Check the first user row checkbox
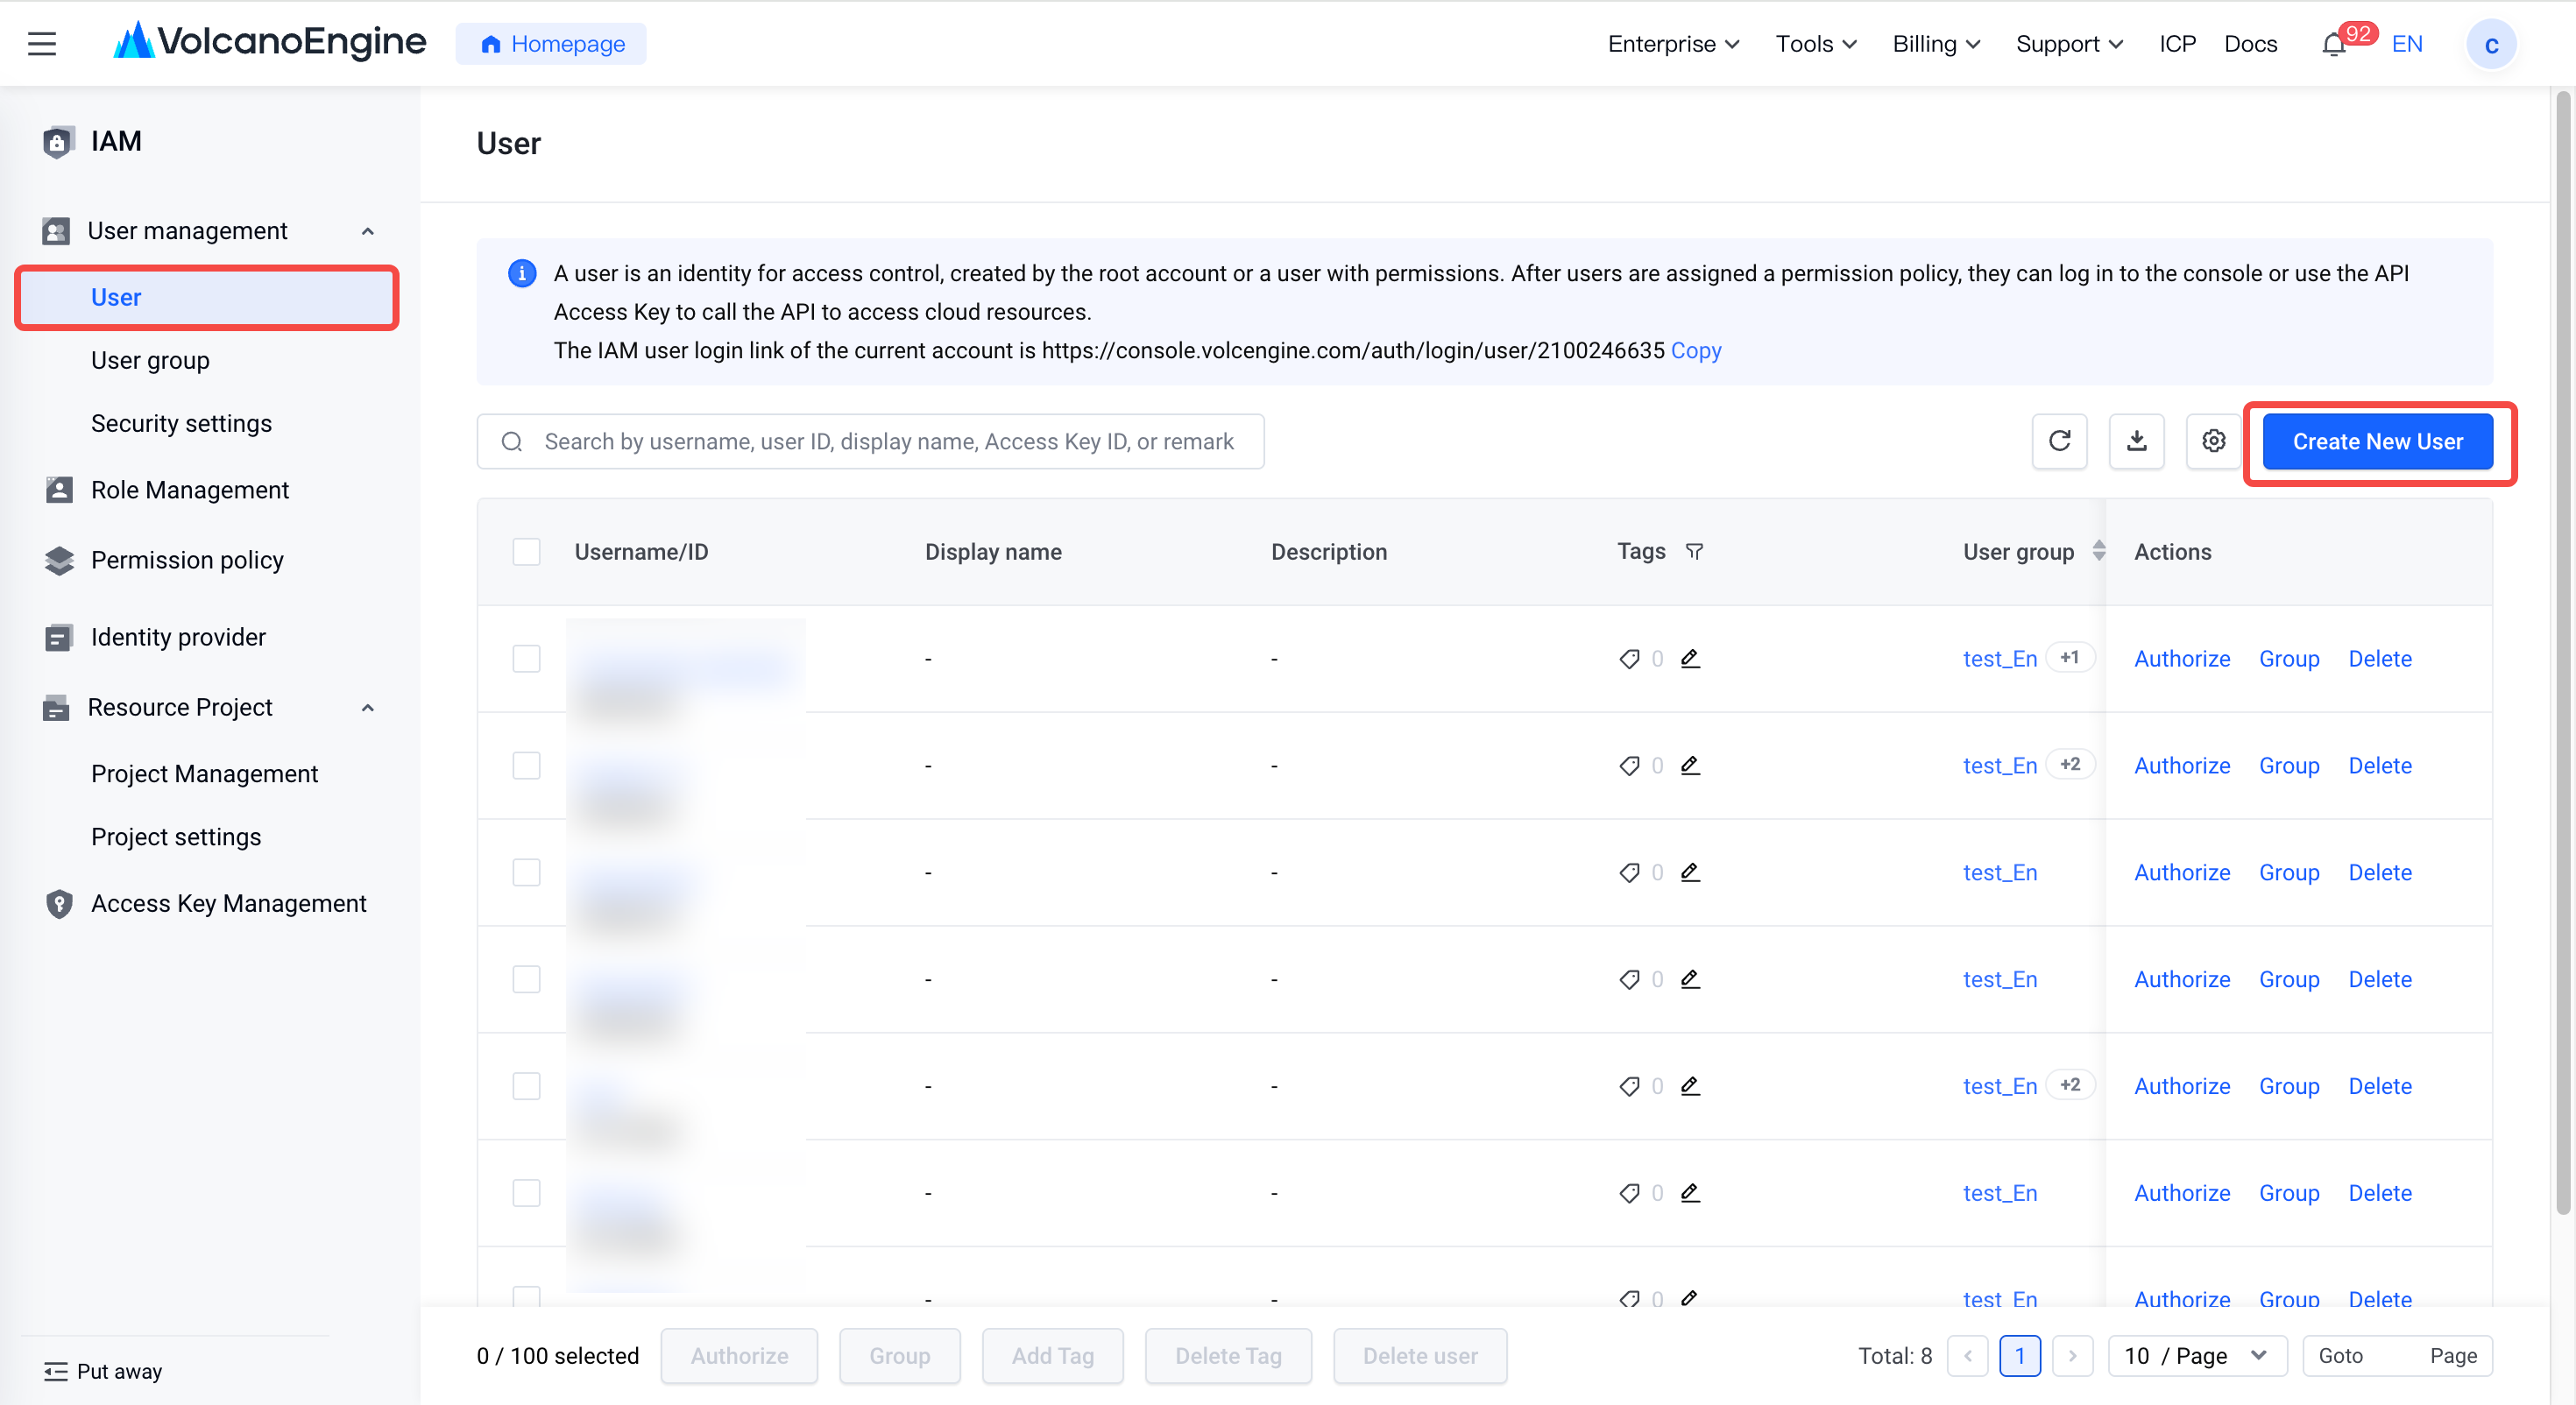Viewport: 2576px width, 1405px height. coord(526,658)
